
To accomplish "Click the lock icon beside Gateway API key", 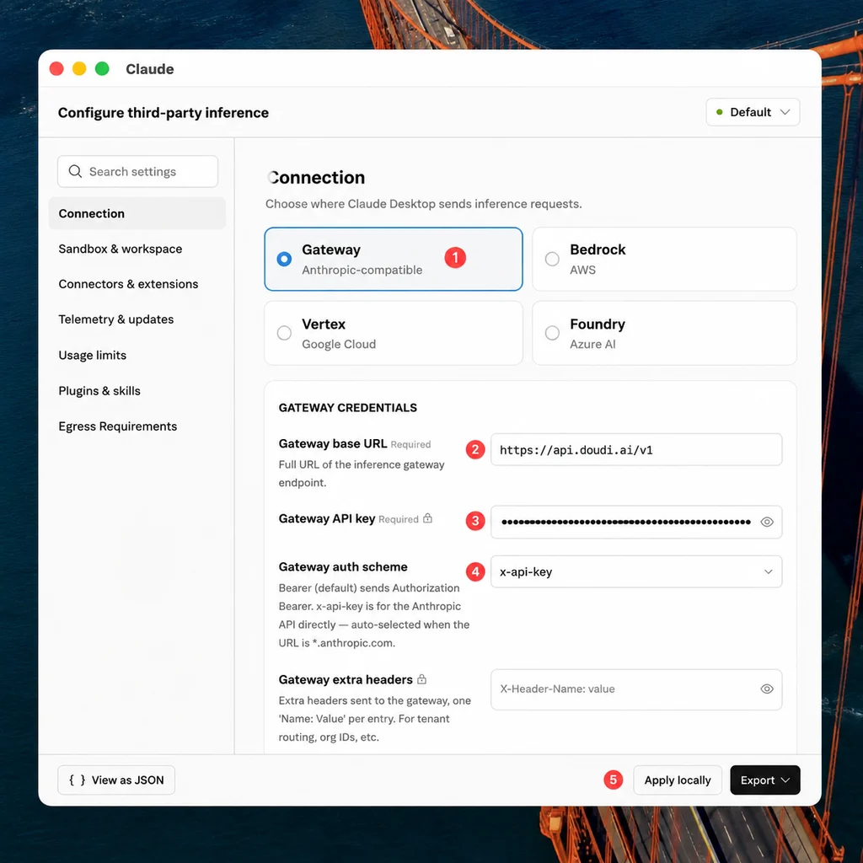I will 427,518.
